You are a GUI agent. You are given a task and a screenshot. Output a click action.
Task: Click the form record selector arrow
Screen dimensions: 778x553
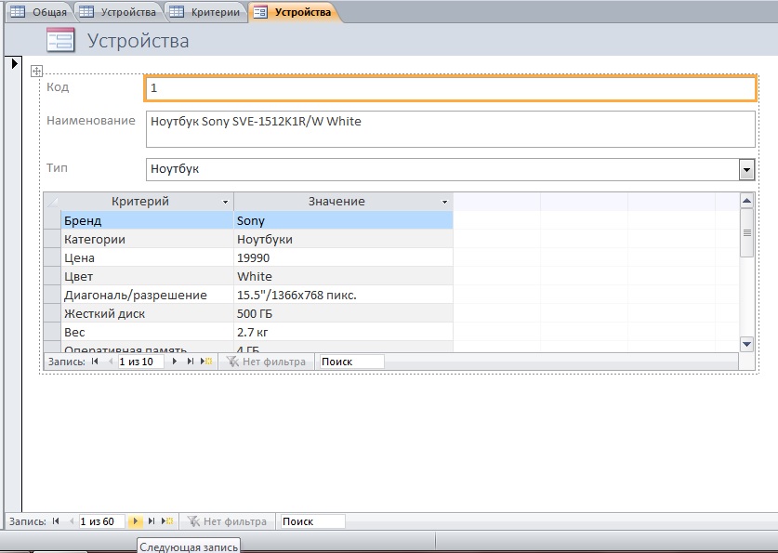tap(14, 63)
